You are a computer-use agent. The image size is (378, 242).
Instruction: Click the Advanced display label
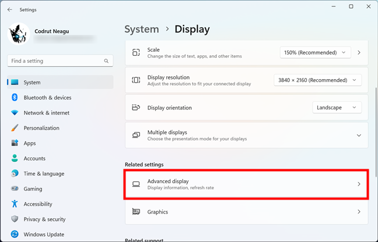point(168,181)
